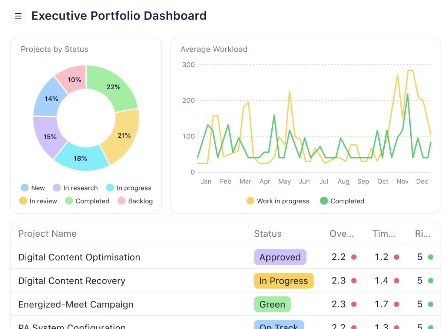This screenshot has width=447, height=329.
Task: Sort by Project Name column header
Action: tap(47, 234)
